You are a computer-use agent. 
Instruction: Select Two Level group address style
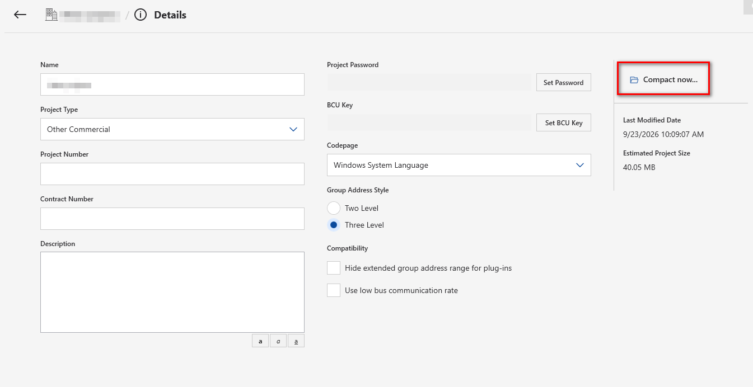(x=334, y=208)
